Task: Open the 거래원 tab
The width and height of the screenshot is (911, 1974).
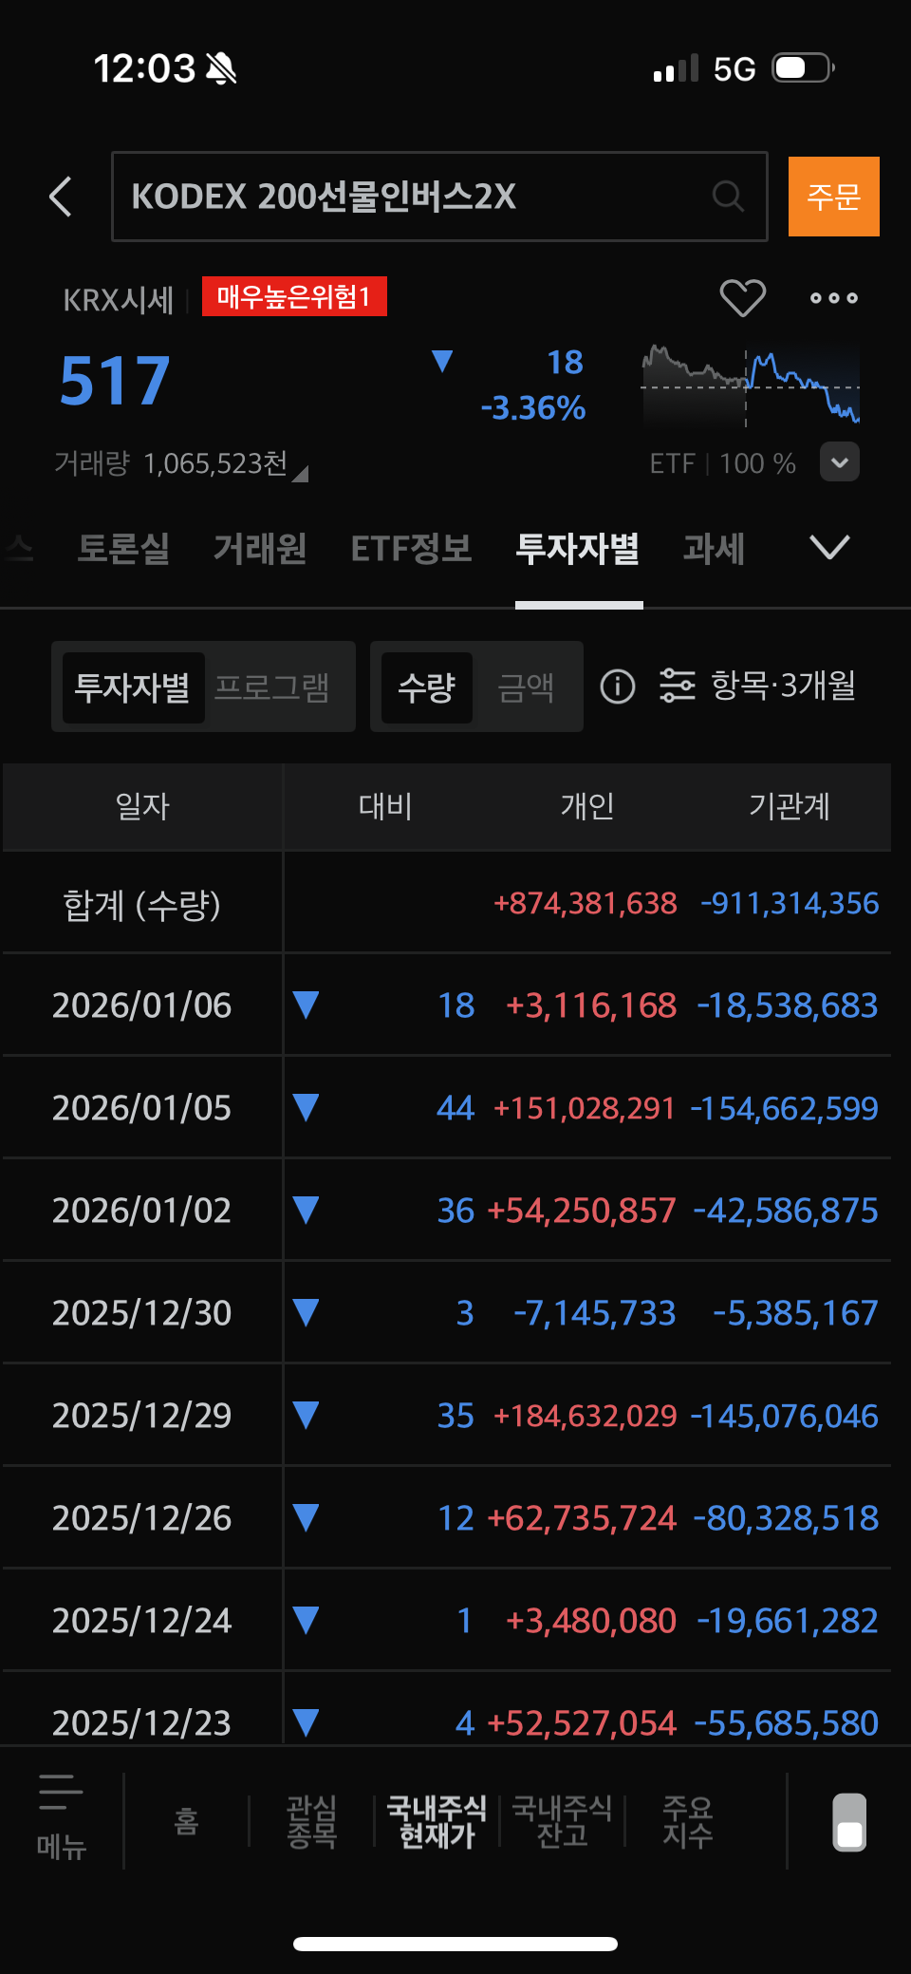Action: tap(260, 548)
